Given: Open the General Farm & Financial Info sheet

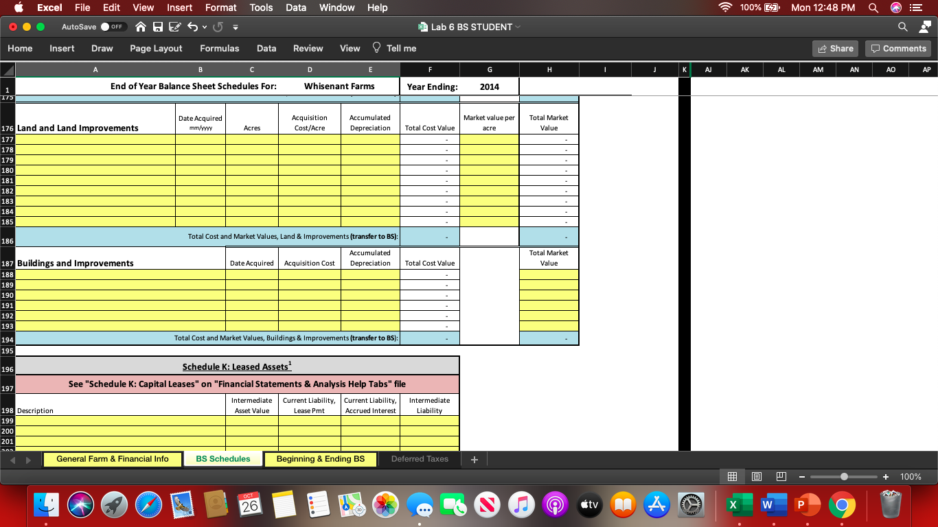Looking at the screenshot, I should [113, 459].
